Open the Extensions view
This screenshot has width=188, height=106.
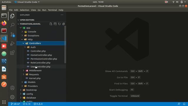point(12,53)
